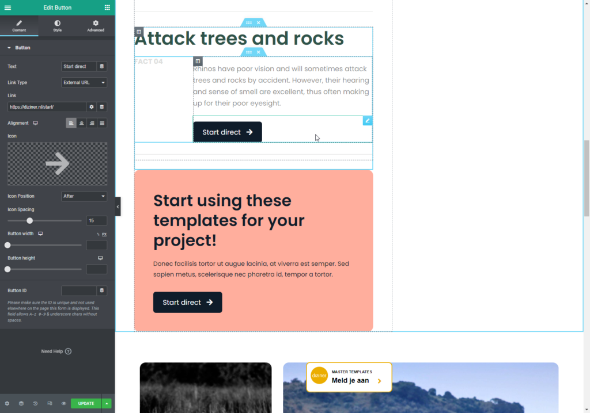Open page settings gear in bottom bar
The width and height of the screenshot is (590, 413).
pos(7,403)
